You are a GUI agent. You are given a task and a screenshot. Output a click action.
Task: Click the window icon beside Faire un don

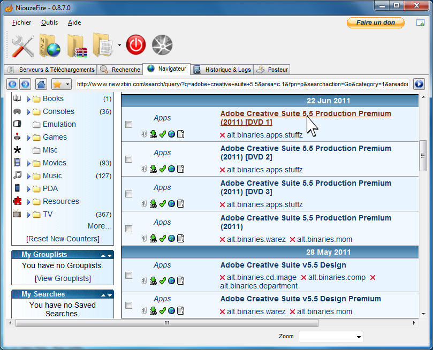(x=420, y=22)
